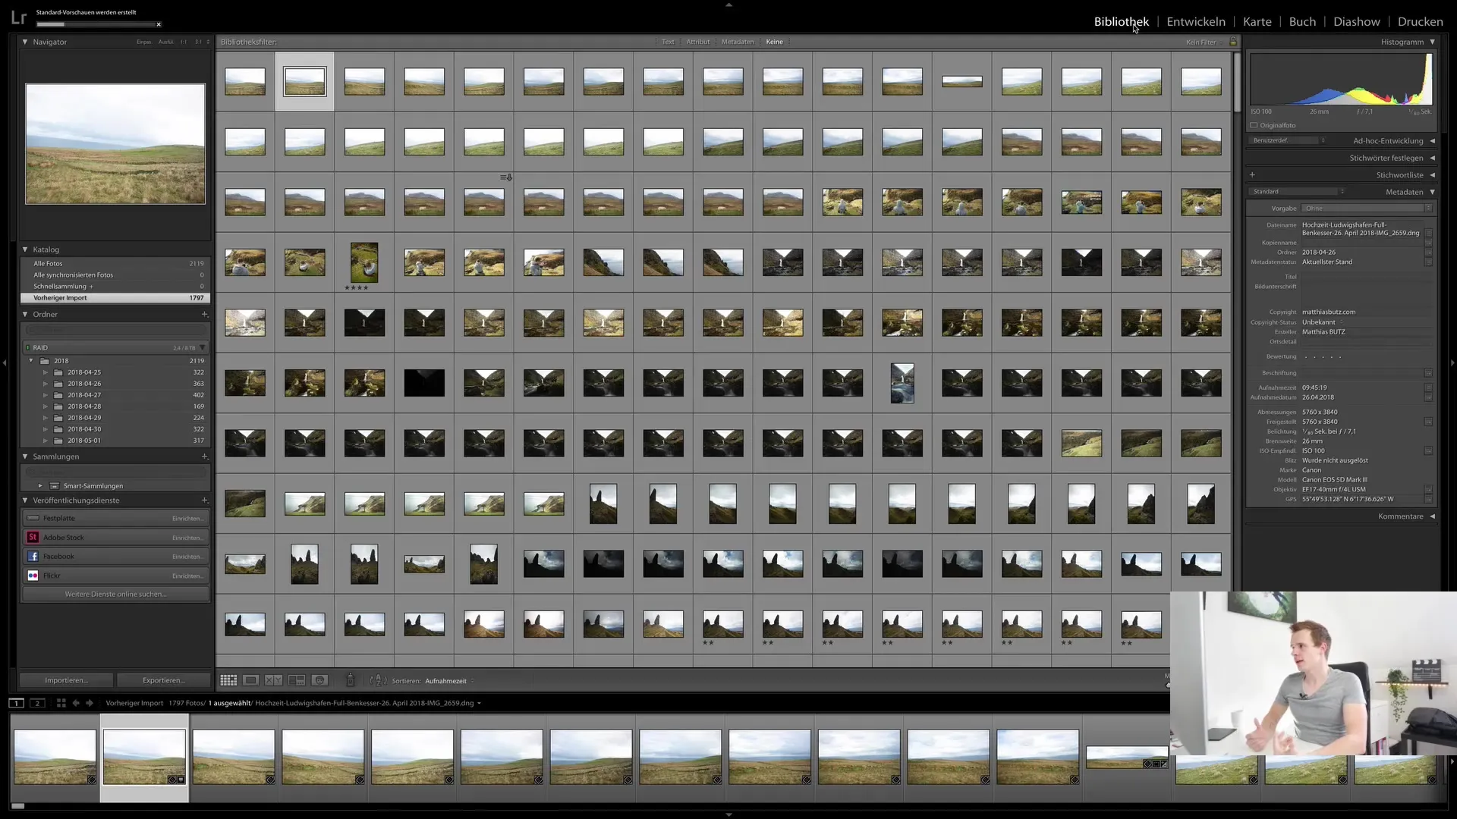Click the Bibliothek menu tab
The image size is (1457, 819).
coord(1121,21)
